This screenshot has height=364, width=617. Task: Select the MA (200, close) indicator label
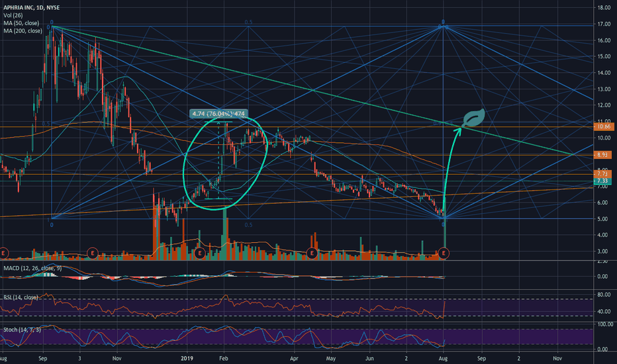[x=23, y=30]
